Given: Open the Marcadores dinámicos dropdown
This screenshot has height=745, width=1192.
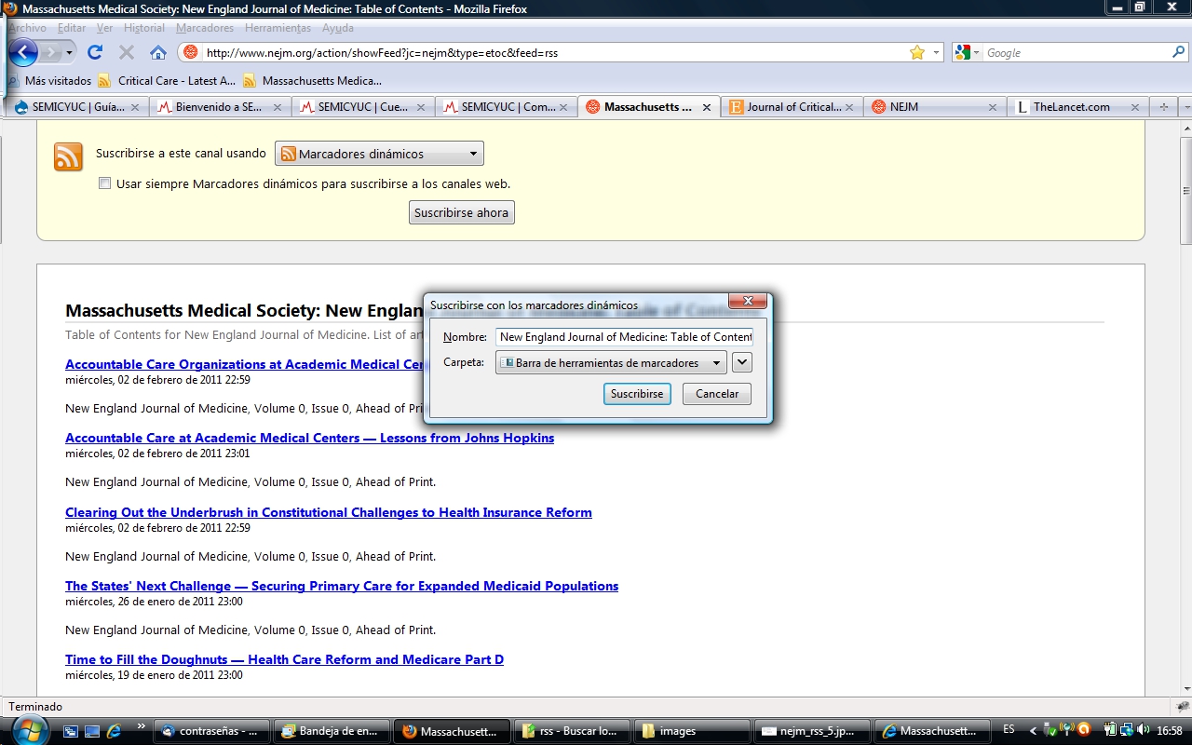Looking at the screenshot, I should [379, 154].
